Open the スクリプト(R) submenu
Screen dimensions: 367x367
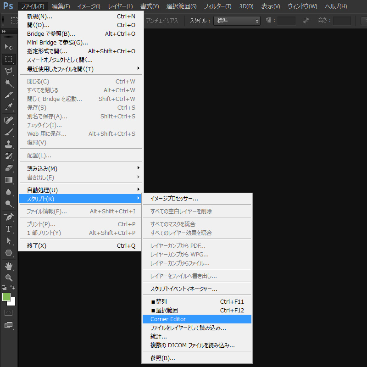[x=81, y=199]
